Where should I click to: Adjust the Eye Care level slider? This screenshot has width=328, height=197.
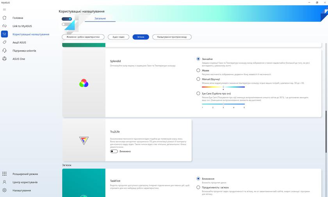223,104
